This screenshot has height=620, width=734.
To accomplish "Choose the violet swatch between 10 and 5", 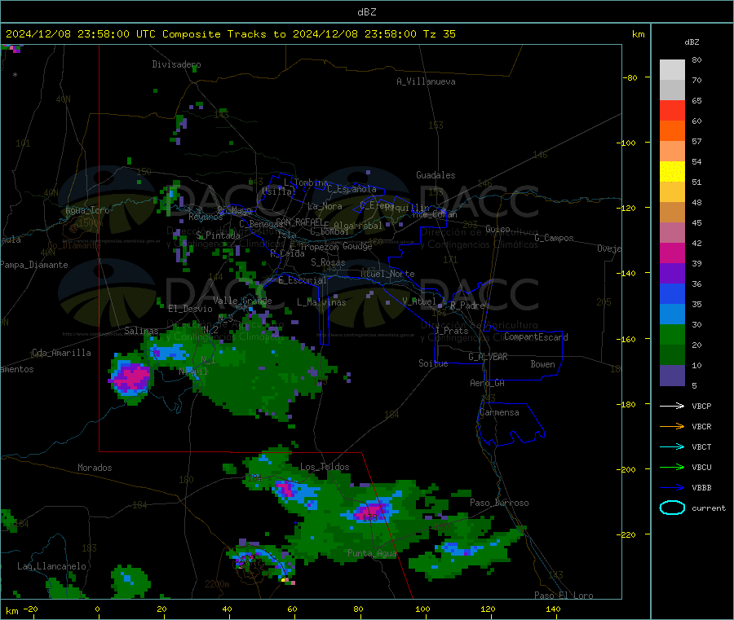I will [672, 376].
